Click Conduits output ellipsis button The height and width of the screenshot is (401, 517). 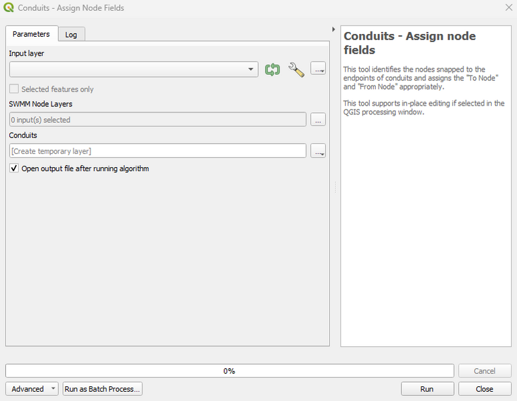(x=318, y=151)
